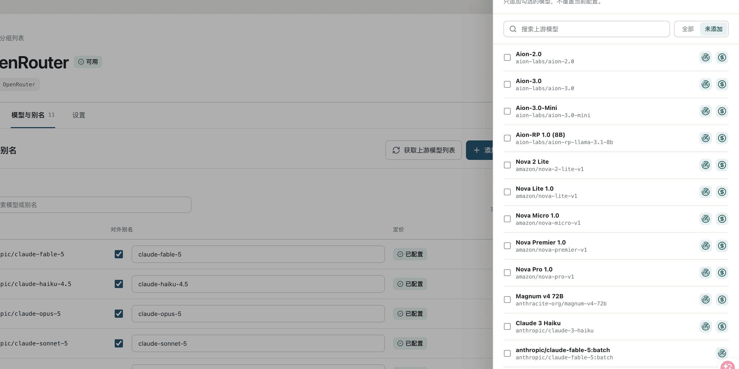Open the dollar icon for Nova Micro 1.0
The image size is (739, 369).
pyautogui.click(x=722, y=219)
